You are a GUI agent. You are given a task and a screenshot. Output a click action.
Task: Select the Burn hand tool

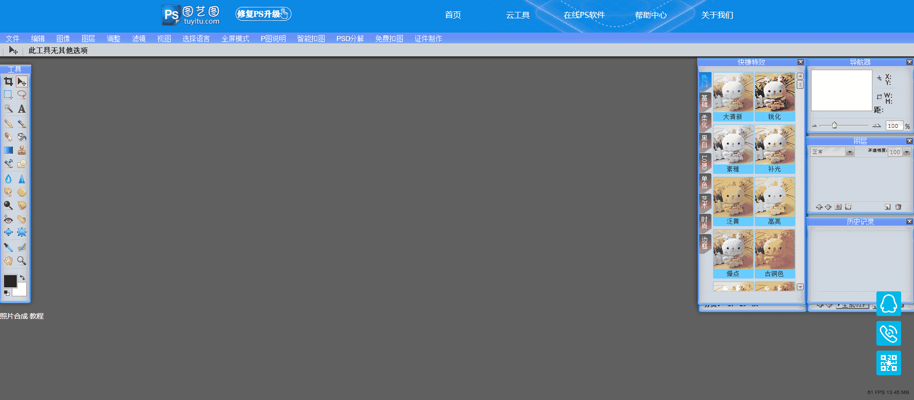point(22,205)
